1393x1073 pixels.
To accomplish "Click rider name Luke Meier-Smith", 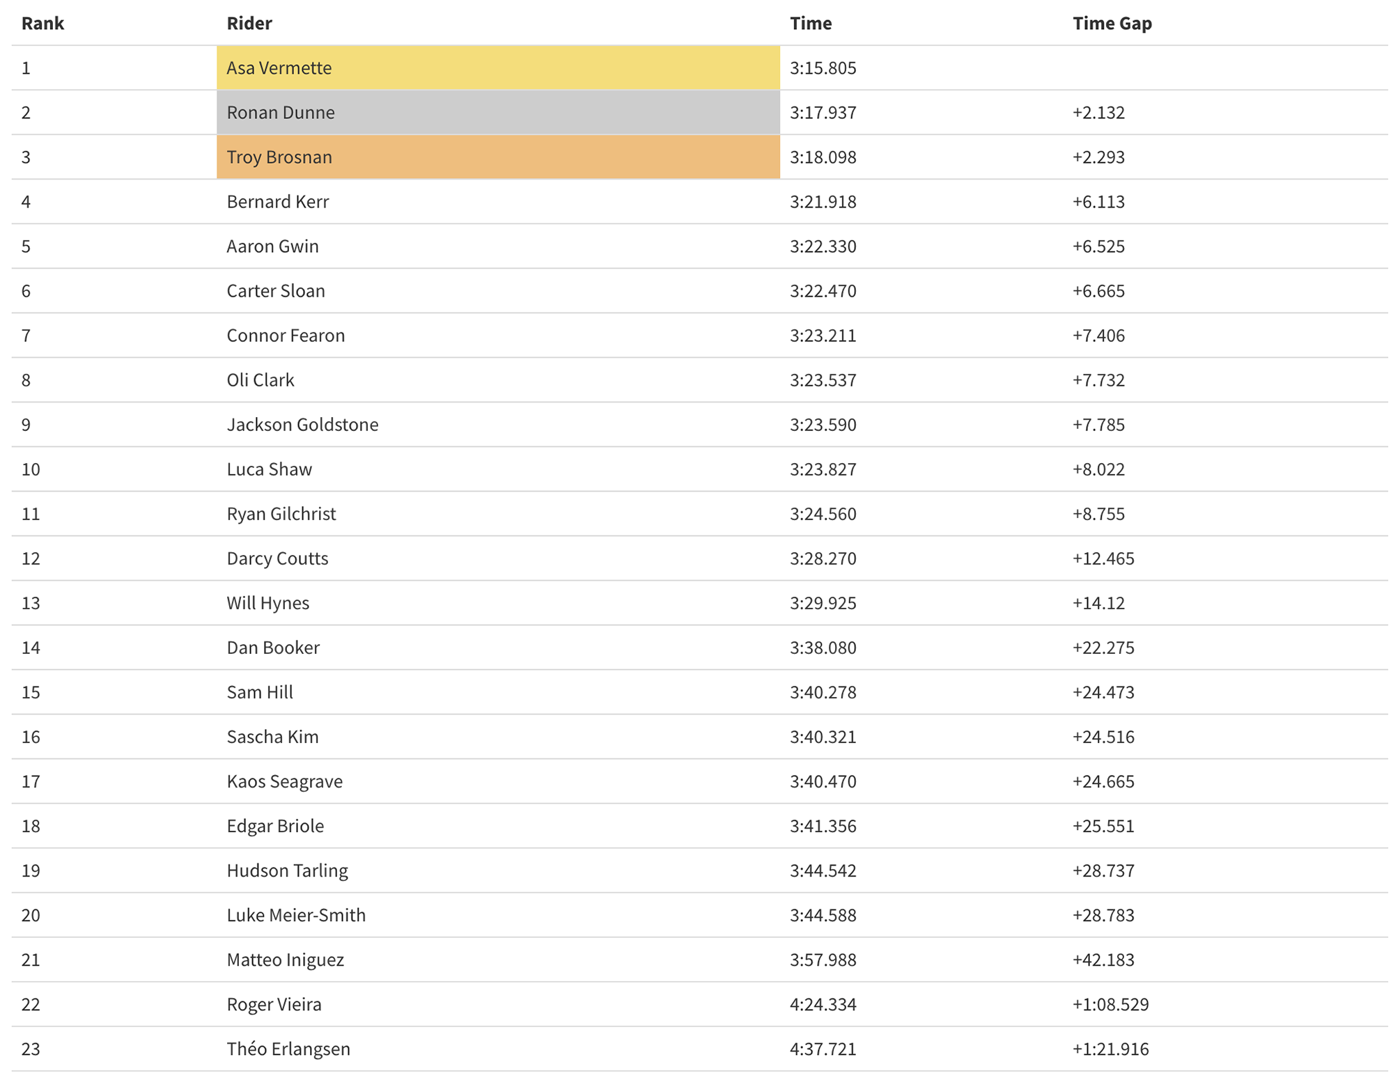I will click(296, 915).
